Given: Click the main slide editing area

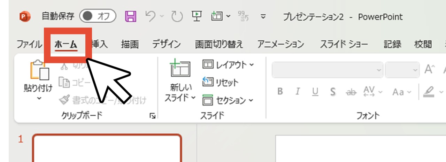Looking at the screenshot, I should 361,149.
